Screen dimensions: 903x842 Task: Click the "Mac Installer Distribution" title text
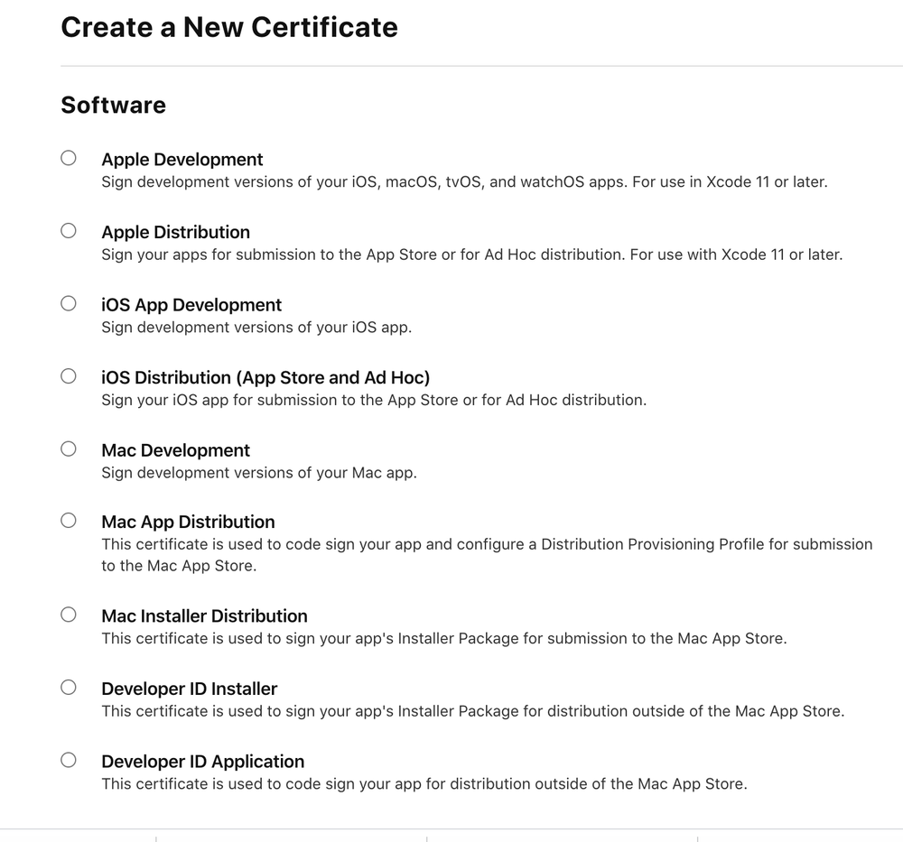pos(204,616)
